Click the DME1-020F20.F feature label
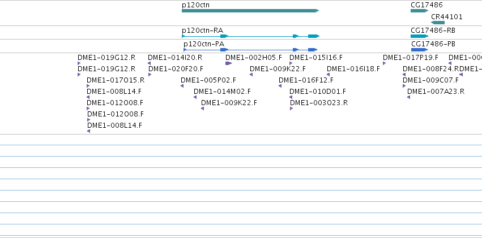The image size is (482, 238). coord(176,69)
